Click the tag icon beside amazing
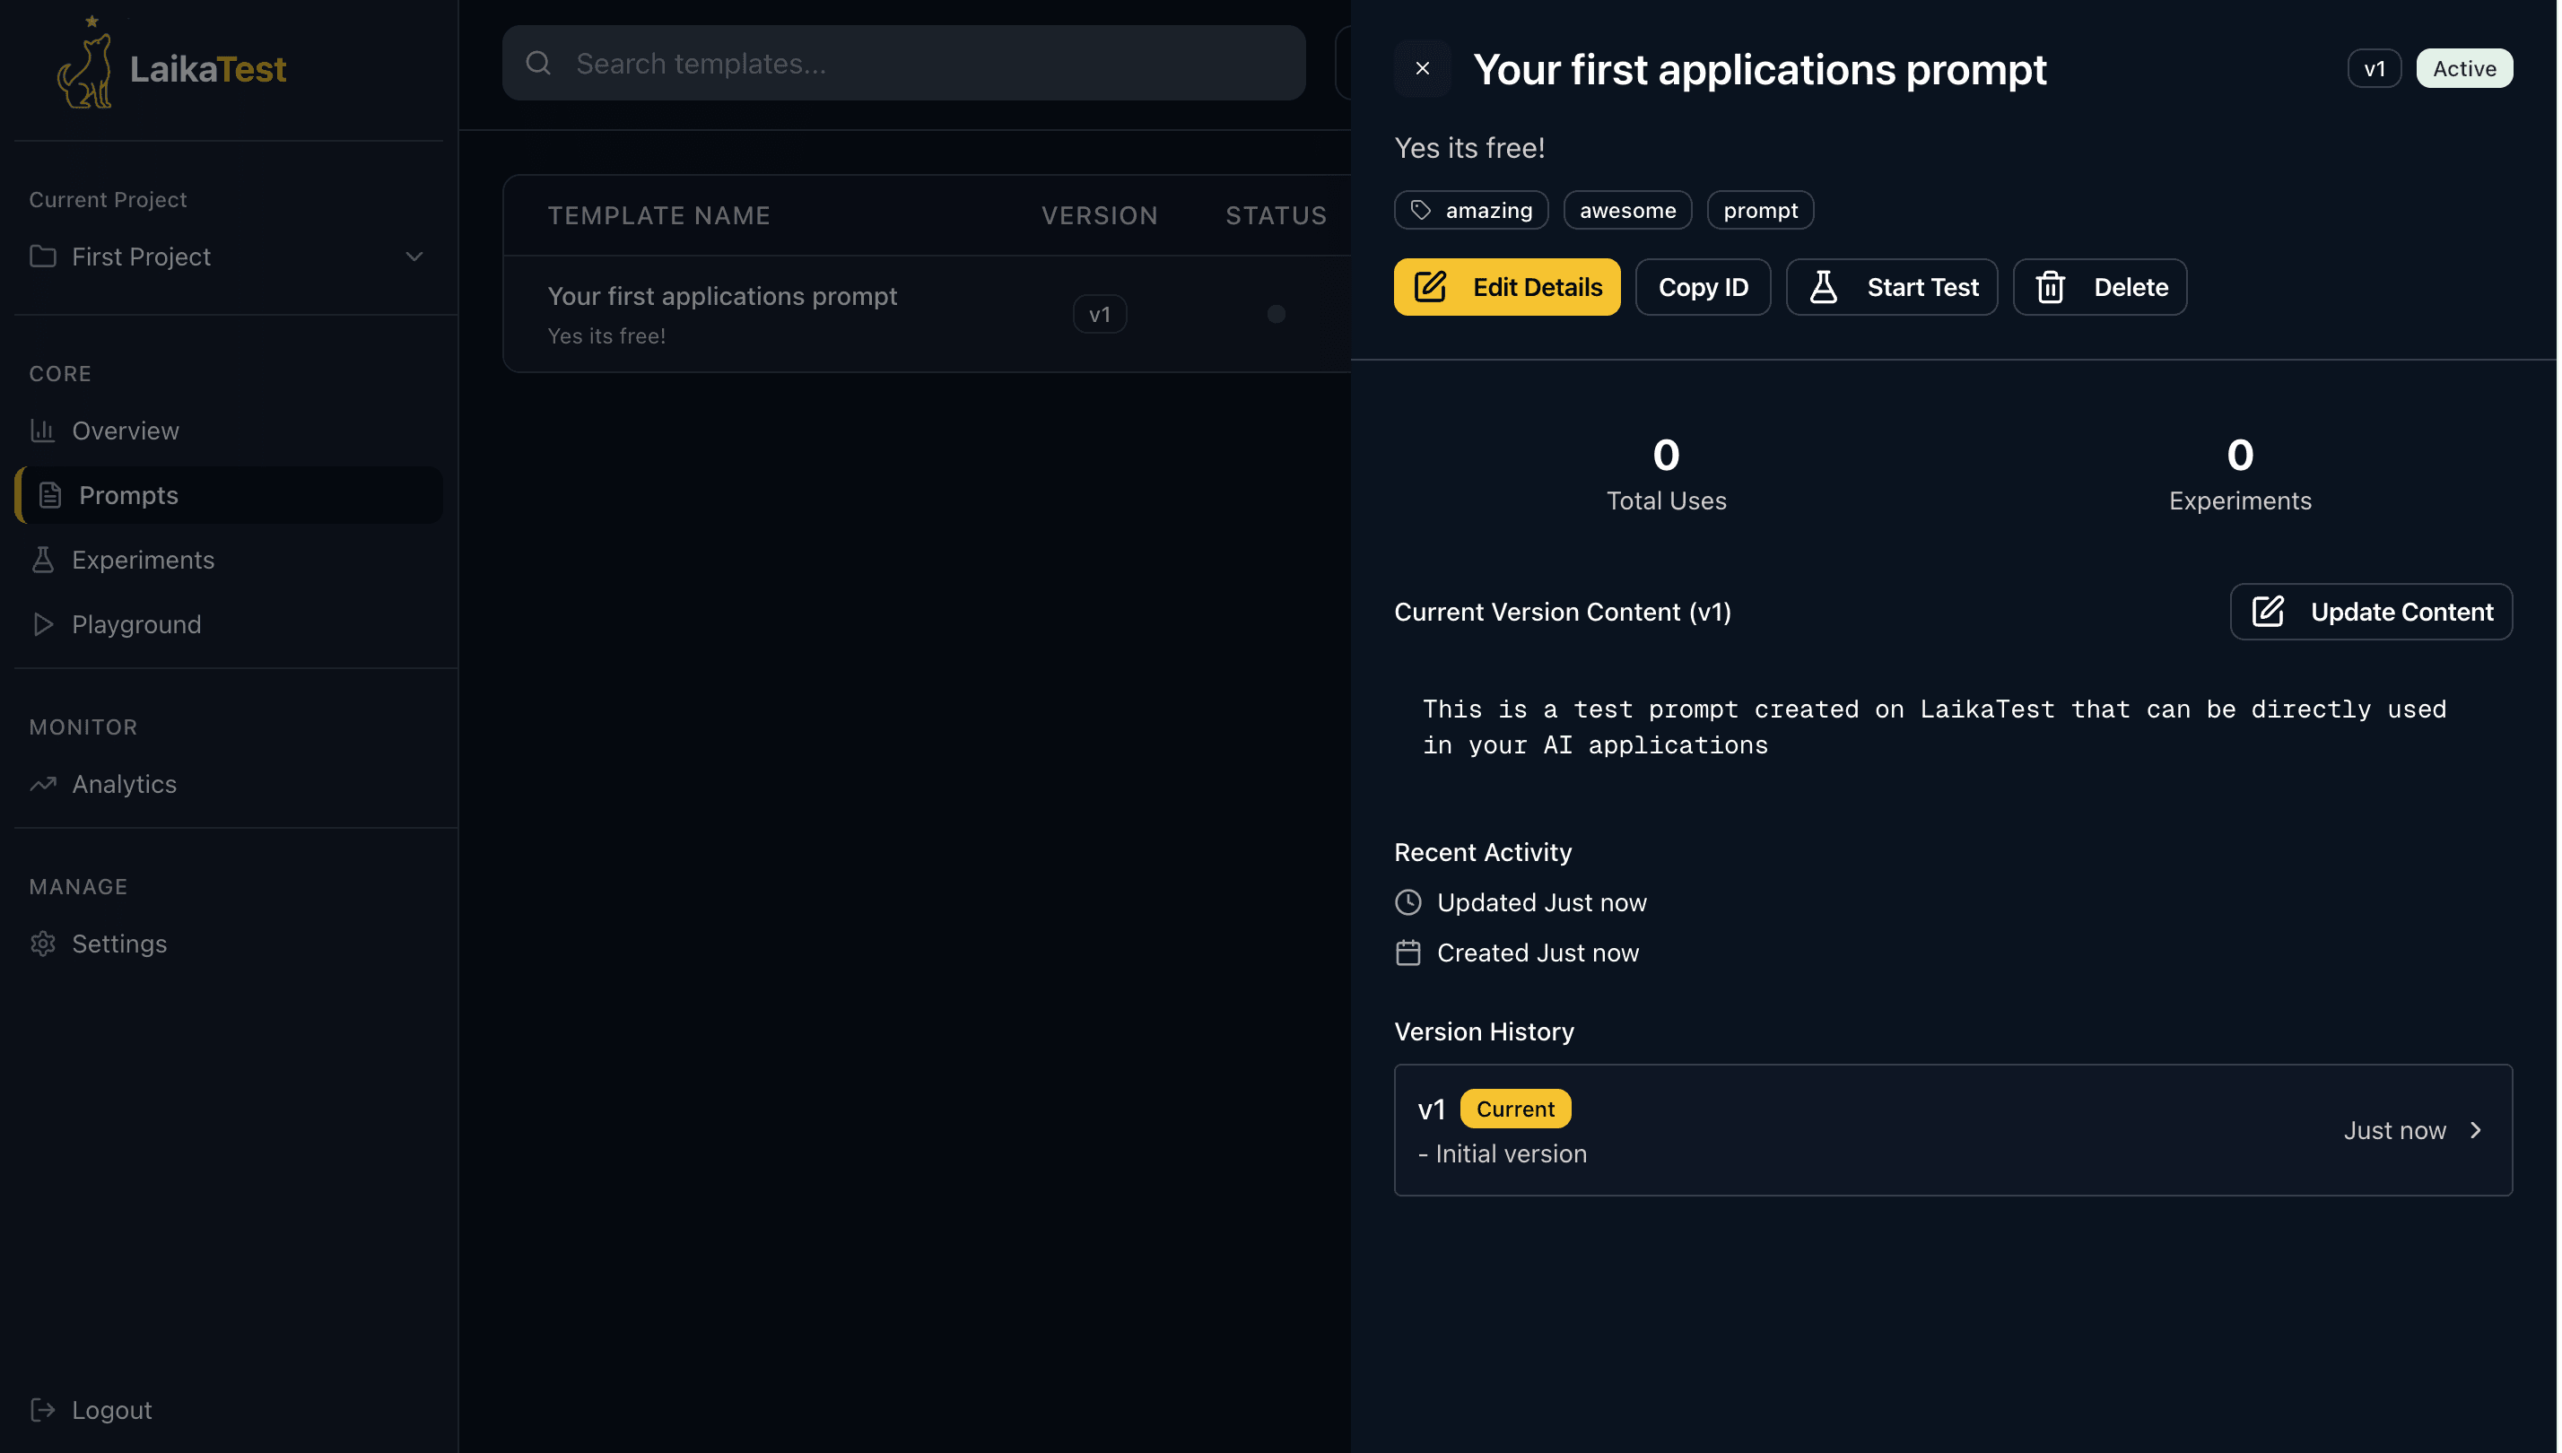The image size is (2562, 1453). (1421, 210)
